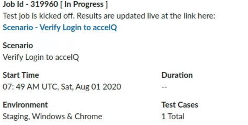Select the empty '--' duration value
248x125 pixels.
coord(164,87)
